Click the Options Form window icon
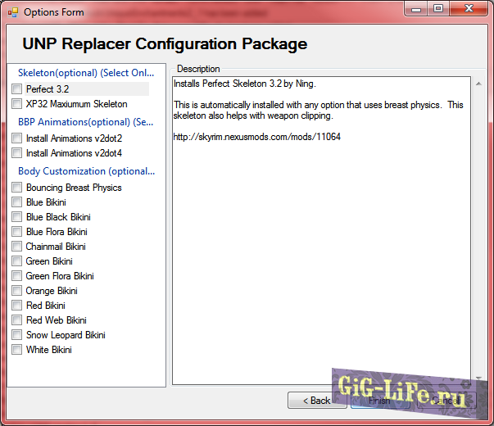The image size is (494, 426). [x=12, y=11]
